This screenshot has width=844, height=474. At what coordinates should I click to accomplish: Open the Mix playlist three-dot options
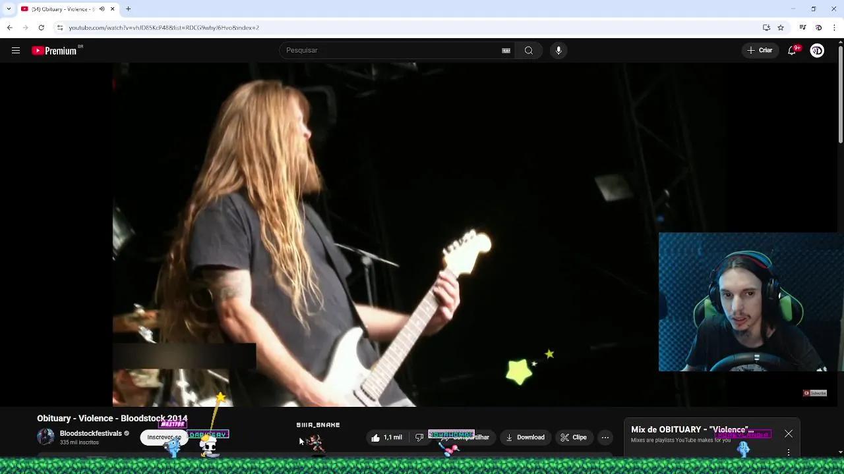pos(789,452)
